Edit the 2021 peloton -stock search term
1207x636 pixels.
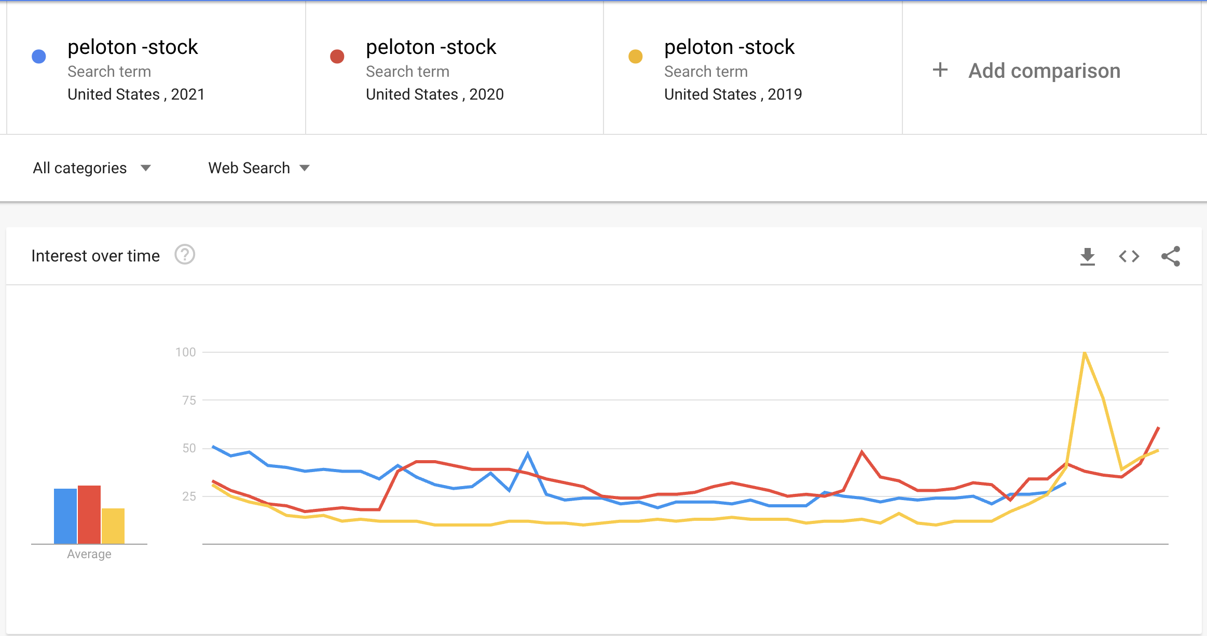[133, 47]
